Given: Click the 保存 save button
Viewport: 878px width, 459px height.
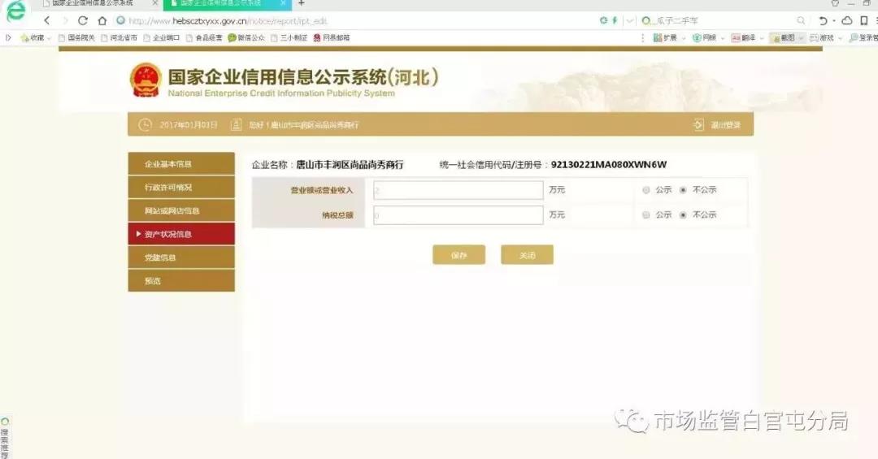Looking at the screenshot, I should point(459,255).
